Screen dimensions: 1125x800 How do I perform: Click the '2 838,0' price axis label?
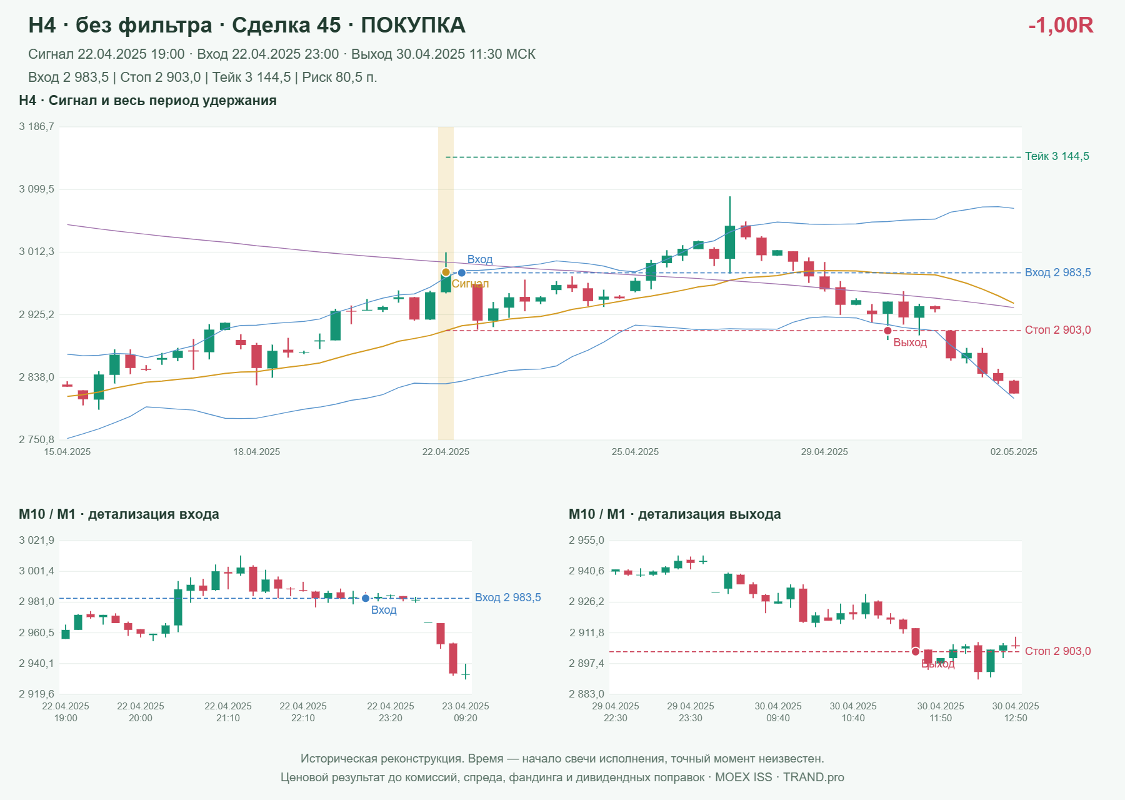36,377
